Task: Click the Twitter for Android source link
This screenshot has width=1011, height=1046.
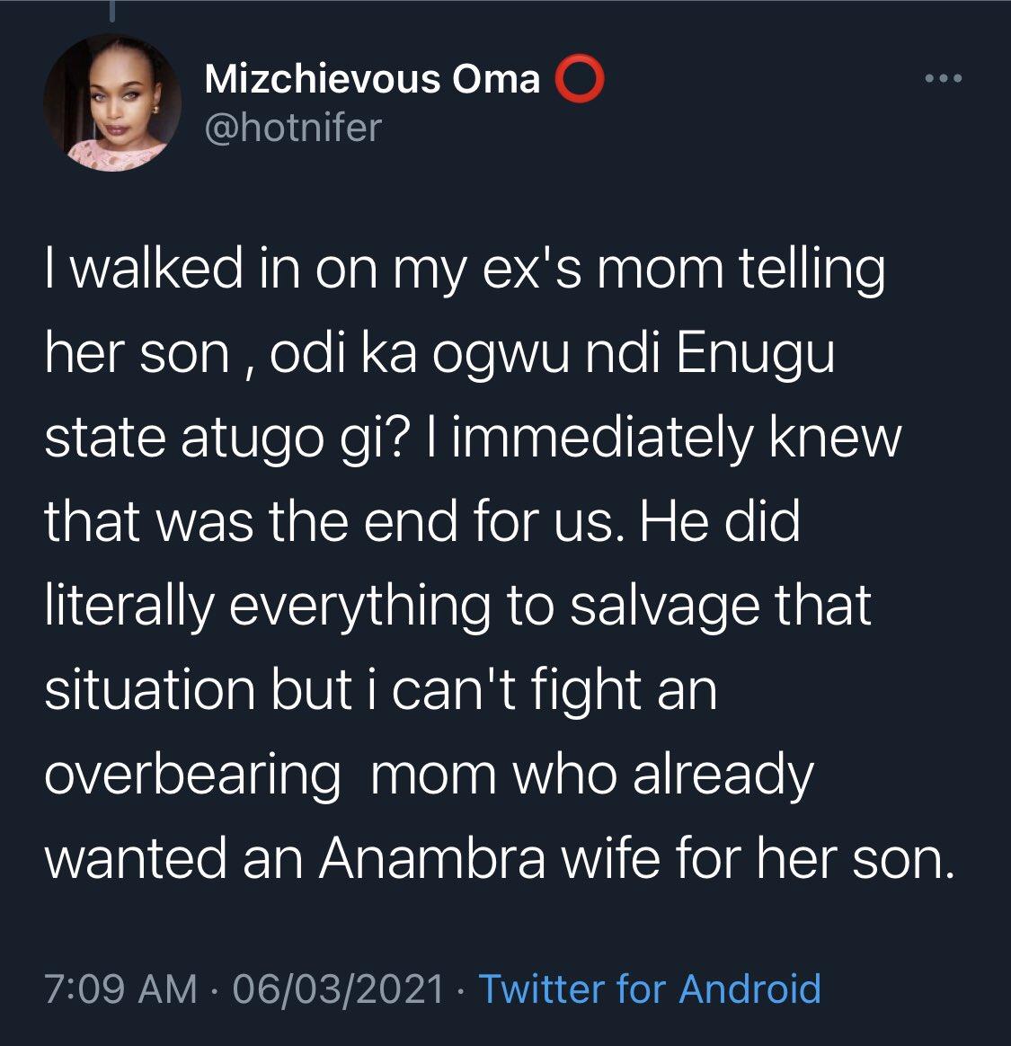Action: [x=650, y=988]
